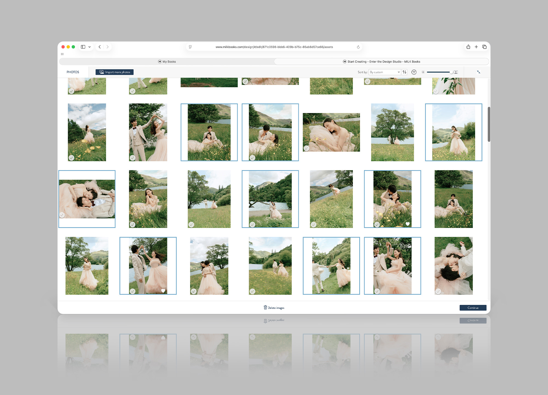Toggle the checkmark on the groom twirling bride photo

point(133,158)
